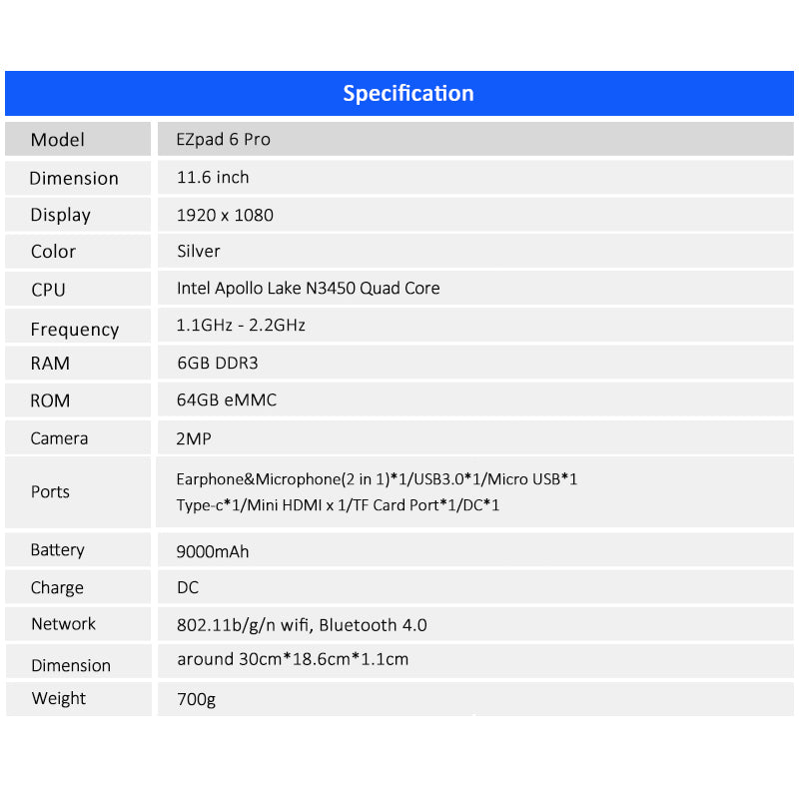Select the 700g weight value

pyautogui.click(x=196, y=699)
